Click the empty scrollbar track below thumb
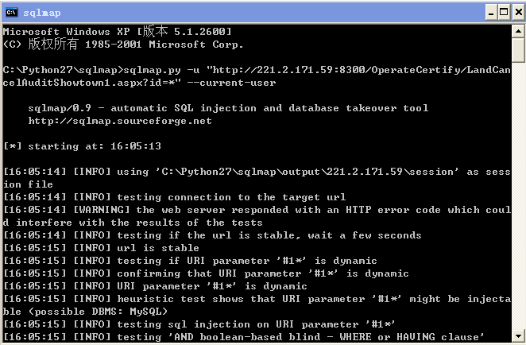 click(518, 196)
